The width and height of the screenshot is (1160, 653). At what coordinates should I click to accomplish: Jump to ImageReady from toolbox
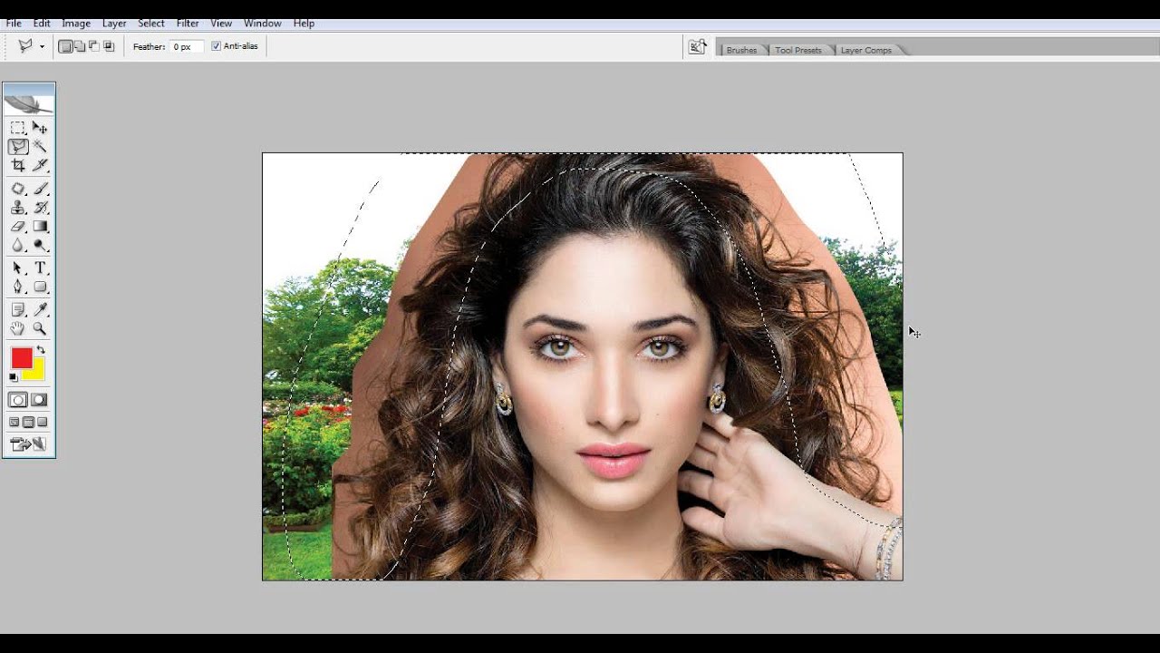[28, 444]
